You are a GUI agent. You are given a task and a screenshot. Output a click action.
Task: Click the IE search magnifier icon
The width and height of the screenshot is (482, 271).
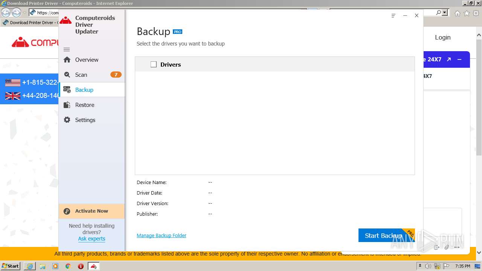pyautogui.click(x=439, y=12)
